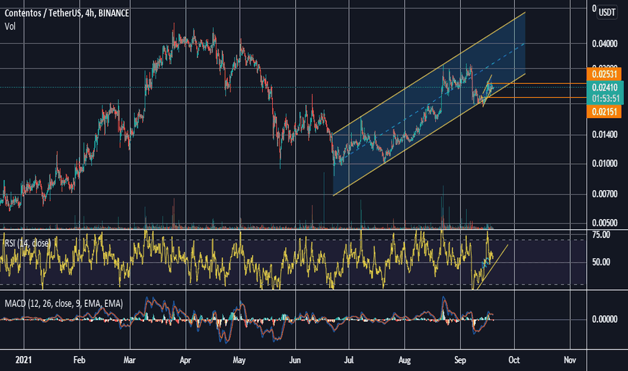Select the Vol indicator label
Viewport: 628px width, 371px height.
[10, 26]
